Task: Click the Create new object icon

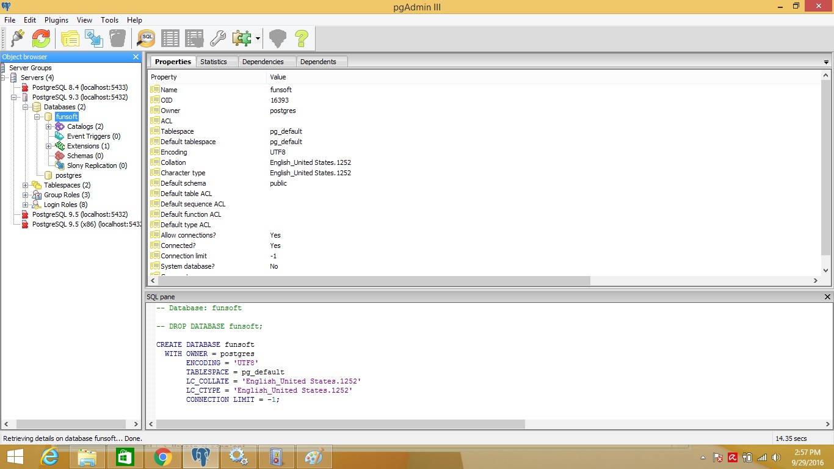Action: click(x=94, y=38)
